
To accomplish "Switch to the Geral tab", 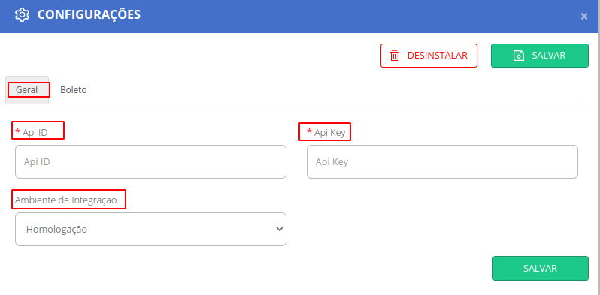I will [x=27, y=90].
